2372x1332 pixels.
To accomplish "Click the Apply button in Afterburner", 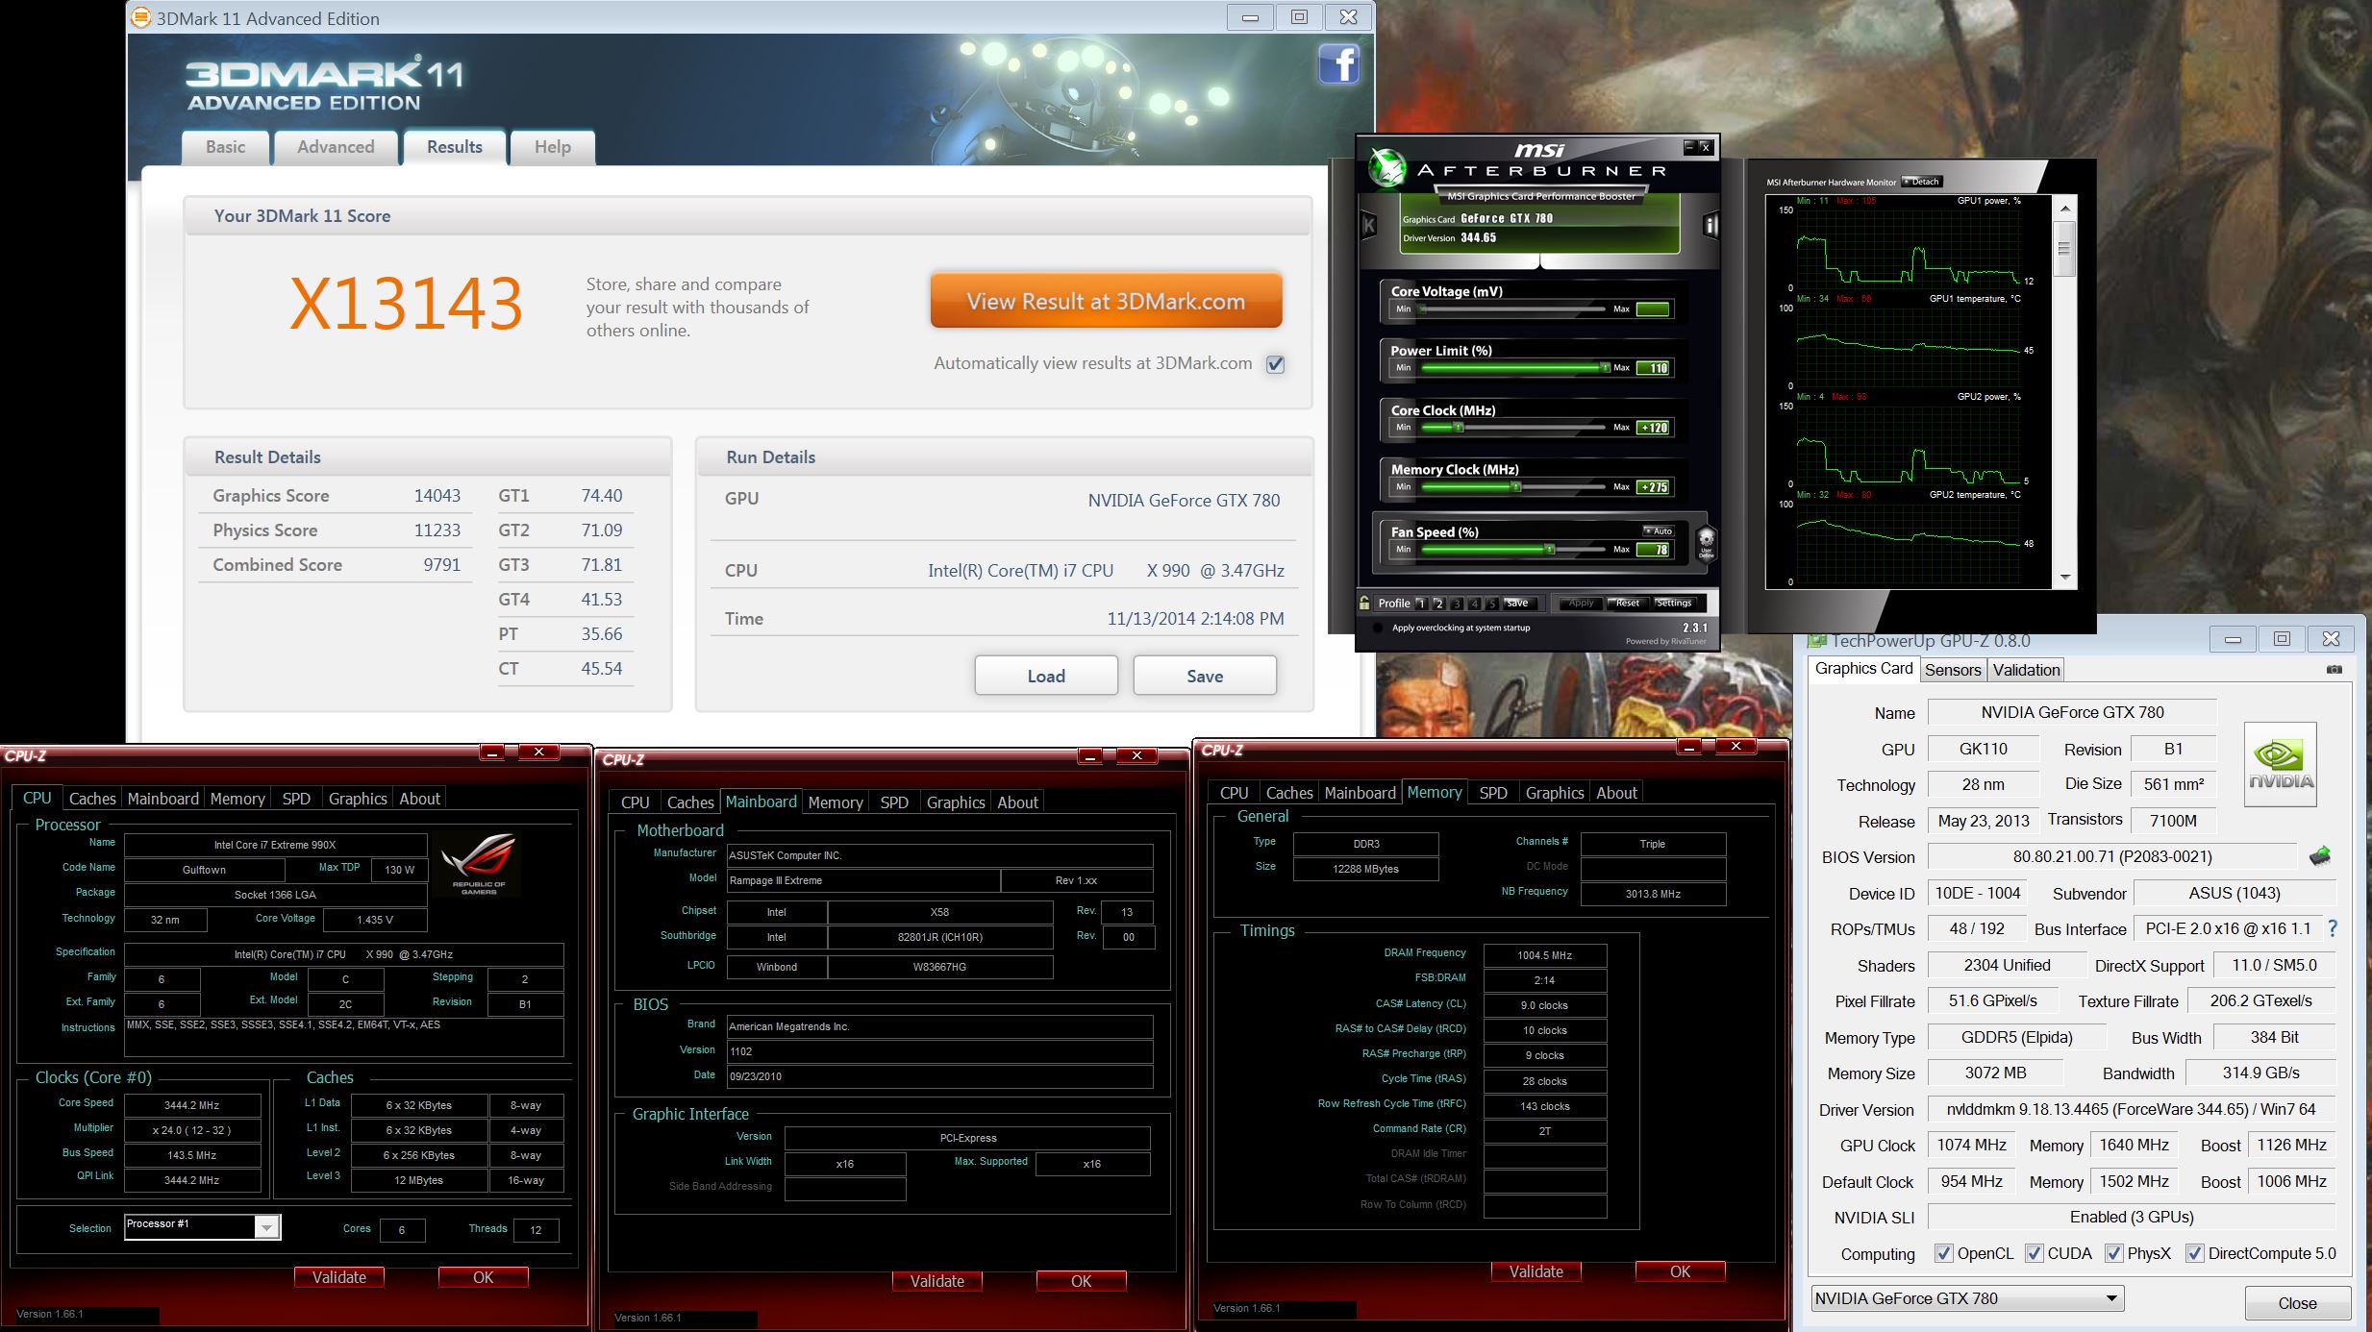I will pos(1582,603).
